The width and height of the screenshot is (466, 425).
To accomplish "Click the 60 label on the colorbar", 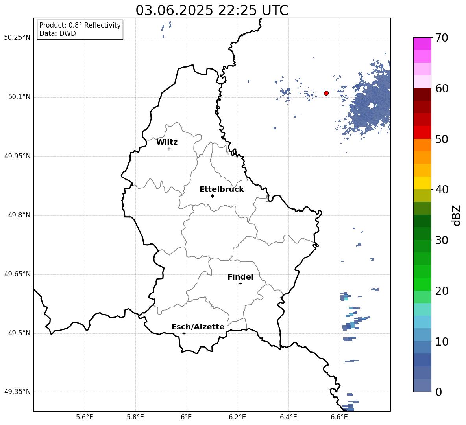I will 442,88.
